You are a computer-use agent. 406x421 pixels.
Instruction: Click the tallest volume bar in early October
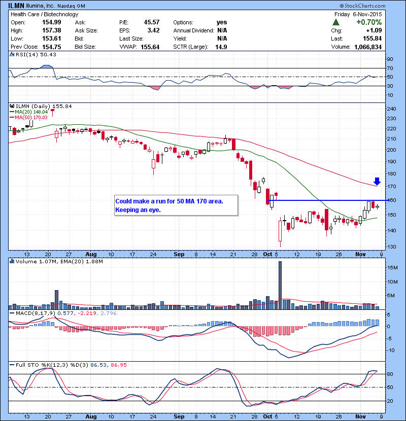coord(280,286)
